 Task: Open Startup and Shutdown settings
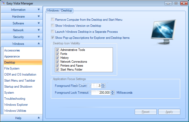(18, 87)
